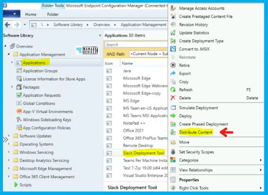Expand the Windows Servicing folder
Image resolution: width=268 pixels, height=195 pixels.
tap(9, 152)
